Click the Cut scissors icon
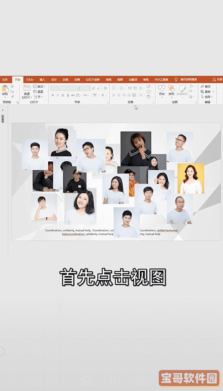The height and width of the screenshot is (391, 223). (x=12, y=86)
